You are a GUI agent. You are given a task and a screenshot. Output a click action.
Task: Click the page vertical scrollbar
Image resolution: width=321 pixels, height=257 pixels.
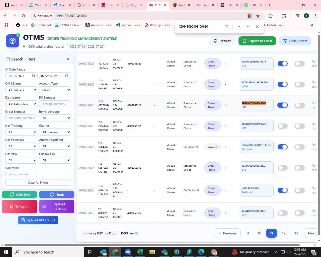pos(319,136)
